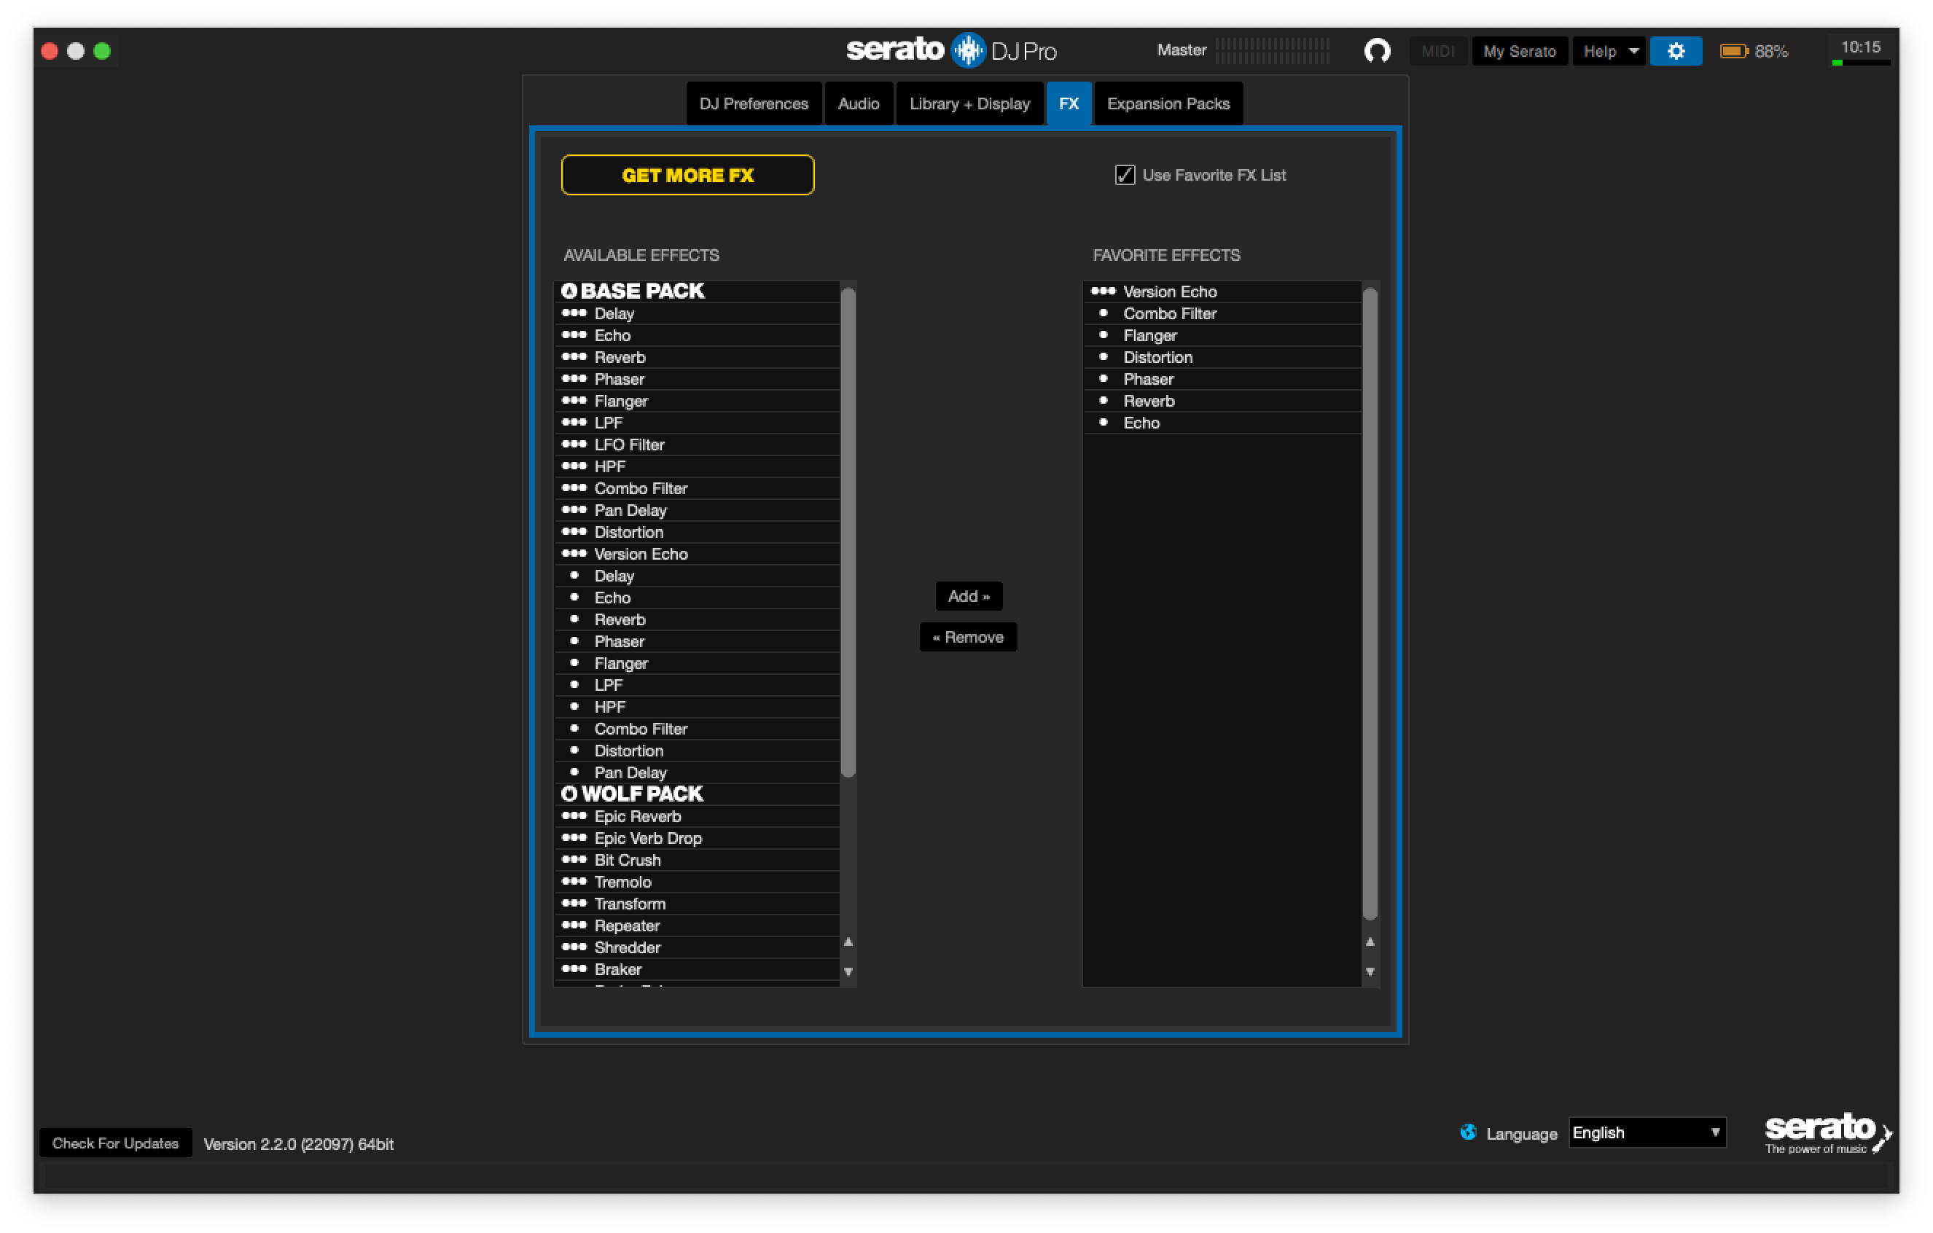
Task: Click the favorite effects scrollbar thumb
Action: 1370,603
